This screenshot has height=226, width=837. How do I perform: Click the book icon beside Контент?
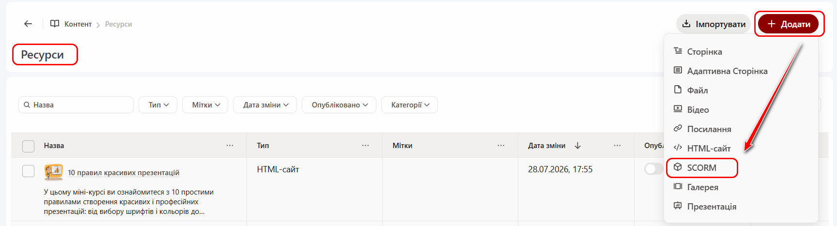pyautogui.click(x=55, y=24)
